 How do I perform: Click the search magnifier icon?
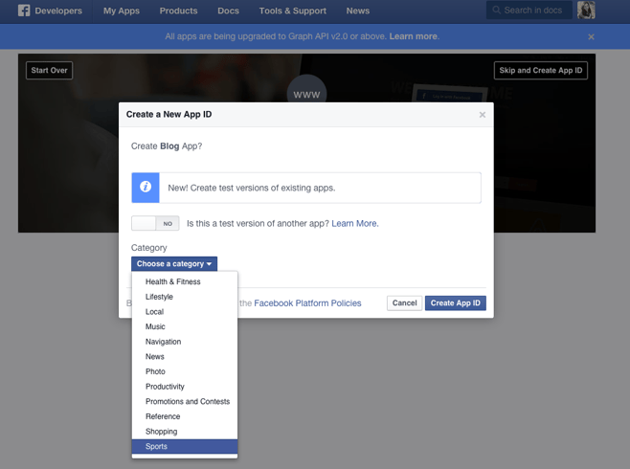[497, 10]
